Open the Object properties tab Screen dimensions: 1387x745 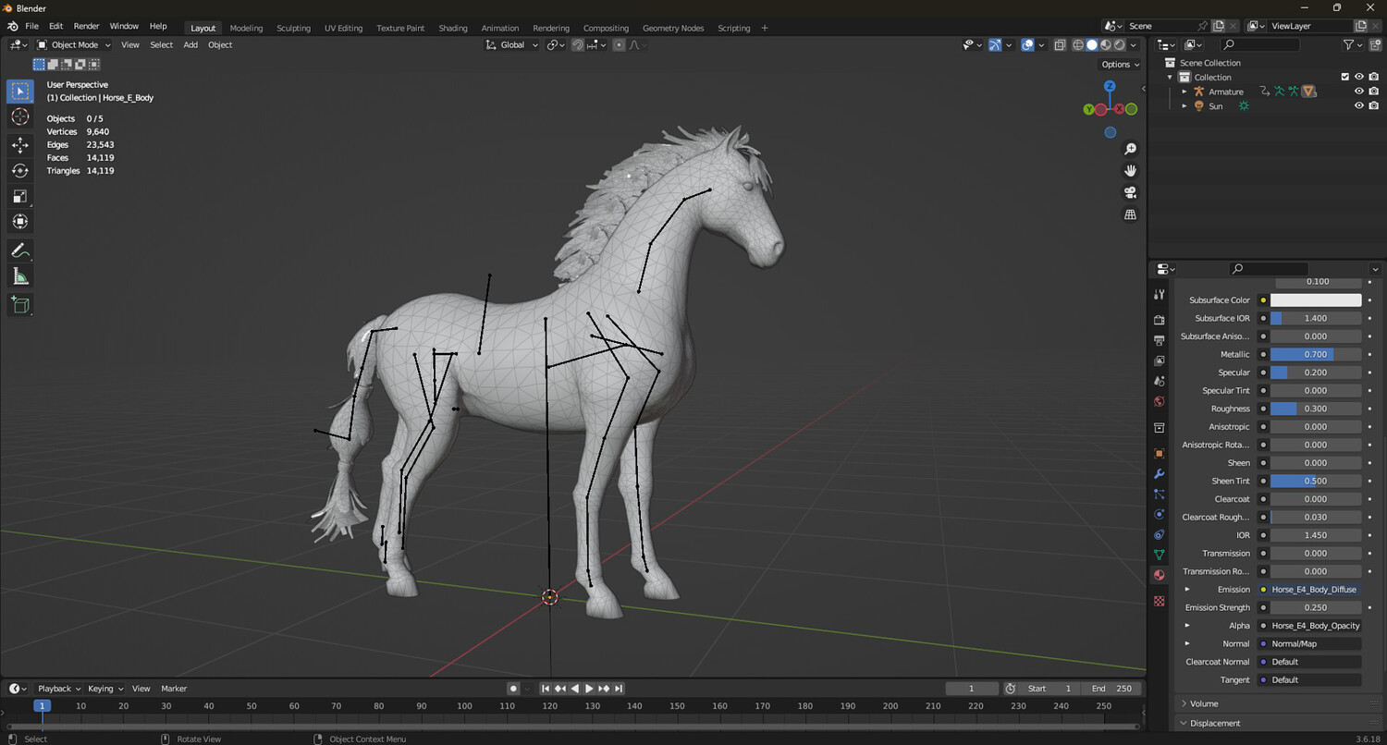(1160, 453)
